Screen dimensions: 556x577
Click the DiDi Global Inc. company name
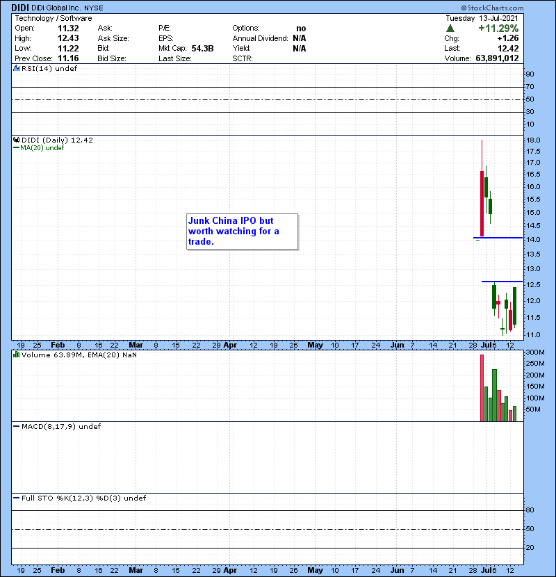tap(56, 8)
